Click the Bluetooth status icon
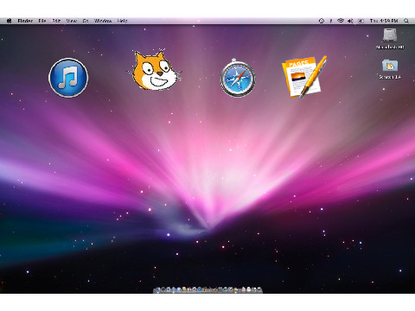This screenshot has height=311, width=415. click(331, 21)
